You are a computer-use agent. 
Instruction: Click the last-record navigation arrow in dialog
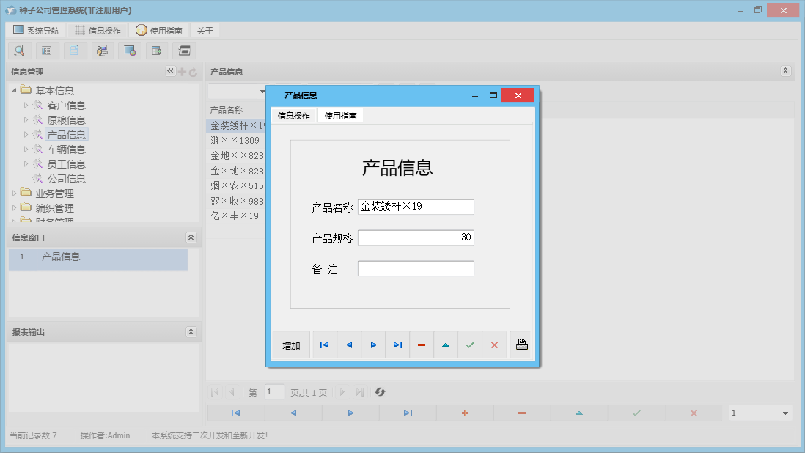click(397, 344)
